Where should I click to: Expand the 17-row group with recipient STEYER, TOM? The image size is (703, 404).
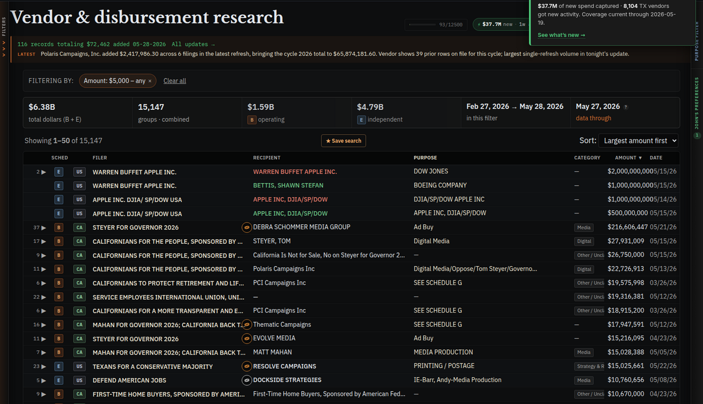click(x=40, y=242)
